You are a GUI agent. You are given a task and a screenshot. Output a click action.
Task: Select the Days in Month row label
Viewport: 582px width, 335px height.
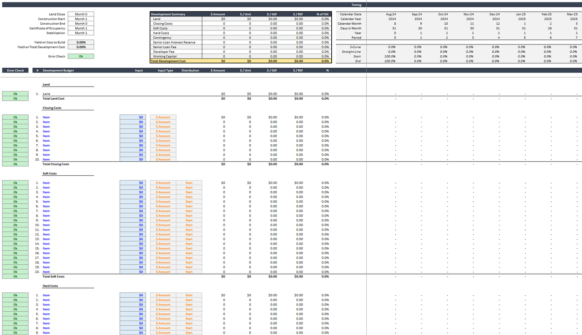(351, 28)
